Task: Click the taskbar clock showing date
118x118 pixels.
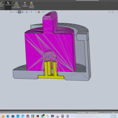Action: [x=113, y=116]
